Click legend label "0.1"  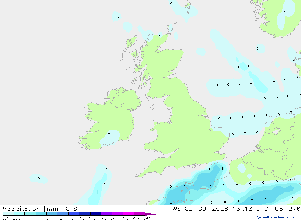[5, 218]
